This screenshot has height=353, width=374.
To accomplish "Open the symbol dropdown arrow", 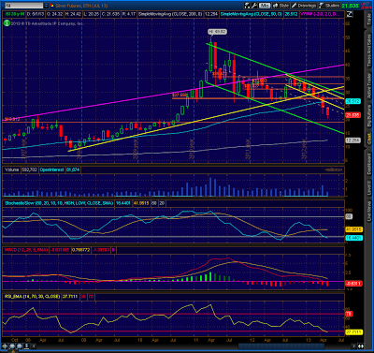I will [x=47, y=6].
